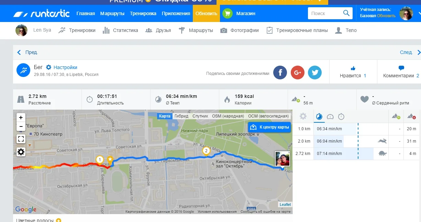Image resolution: width=421 pixels, height=222 pixels.
Task: Click the elevation gain column icon
Action: click(396, 117)
